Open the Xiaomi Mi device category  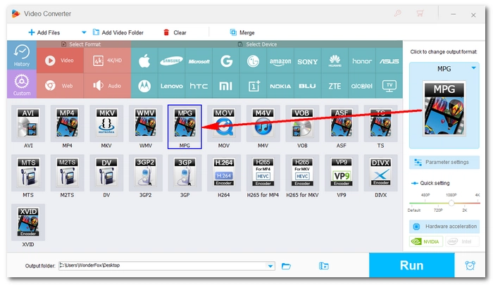[x=226, y=86]
